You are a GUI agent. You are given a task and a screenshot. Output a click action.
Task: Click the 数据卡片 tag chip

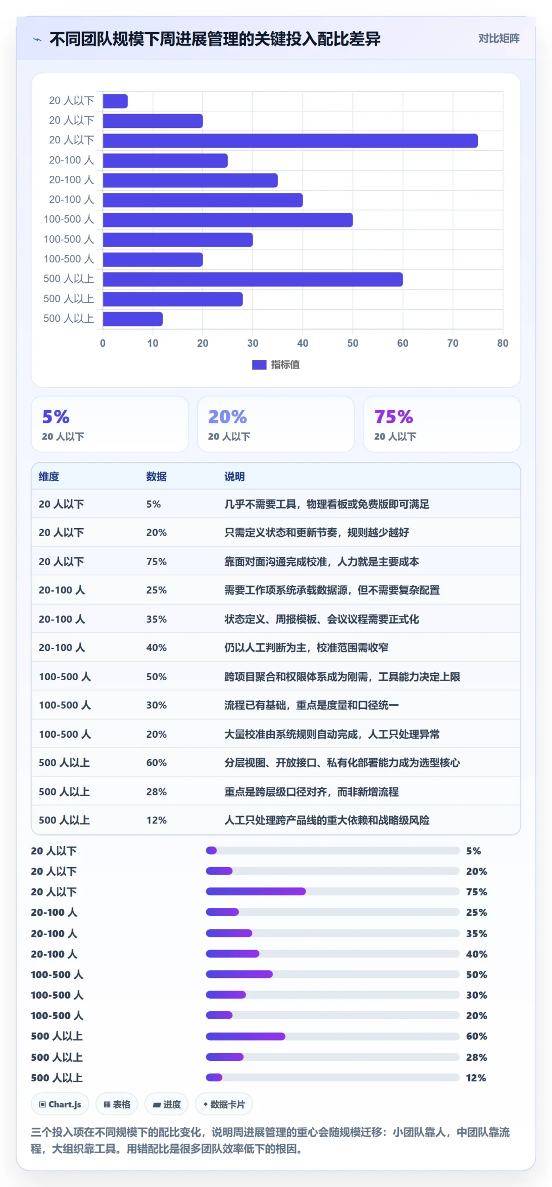point(224,1104)
